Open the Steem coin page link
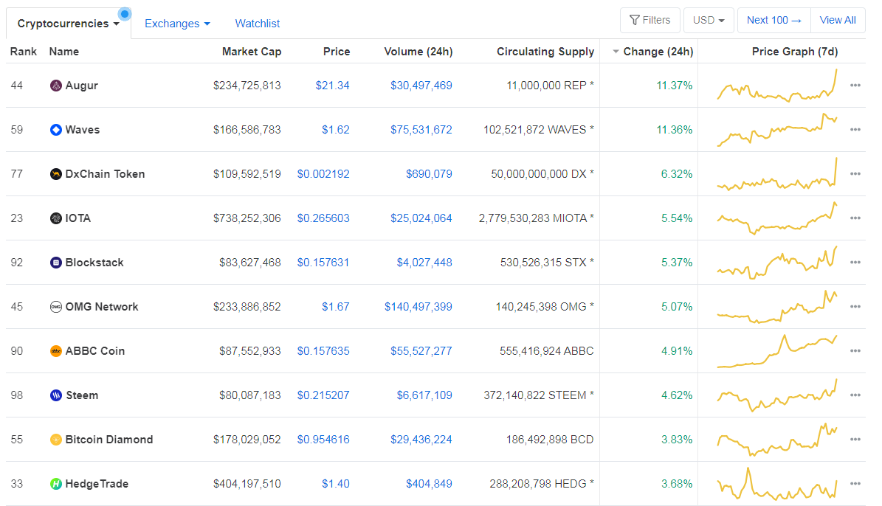 (x=82, y=395)
